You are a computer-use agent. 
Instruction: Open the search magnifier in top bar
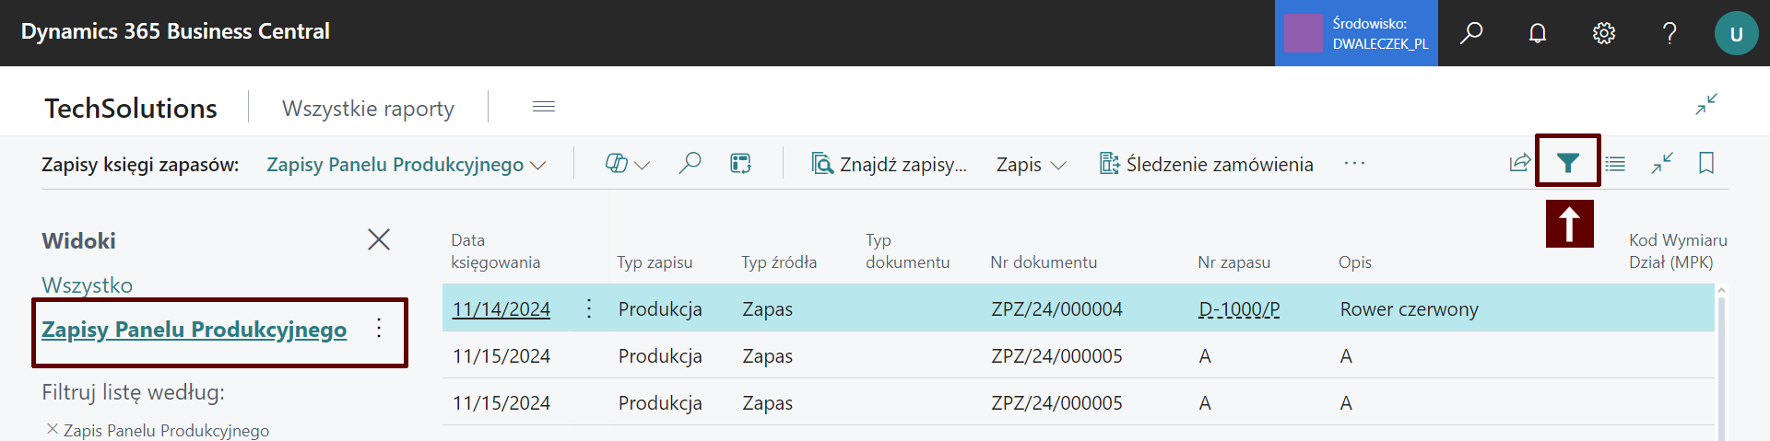pyautogui.click(x=1471, y=33)
